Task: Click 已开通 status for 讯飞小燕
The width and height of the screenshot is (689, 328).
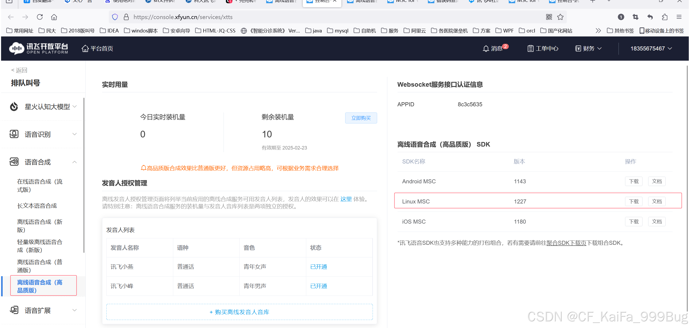Action: tap(319, 267)
